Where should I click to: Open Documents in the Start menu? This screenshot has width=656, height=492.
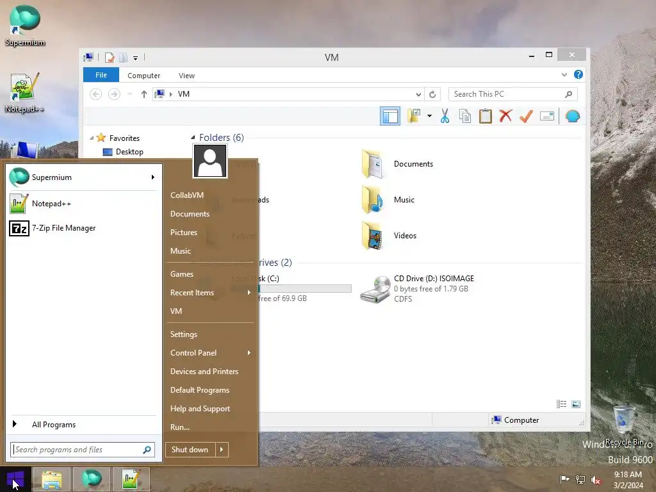(190, 214)
